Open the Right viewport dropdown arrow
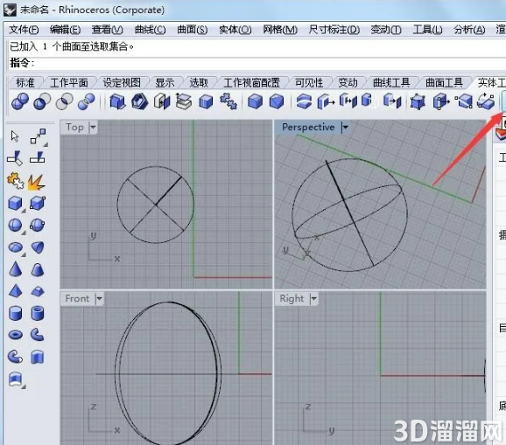506x445 pixels. pyautogui.click(x=313, y=298)
